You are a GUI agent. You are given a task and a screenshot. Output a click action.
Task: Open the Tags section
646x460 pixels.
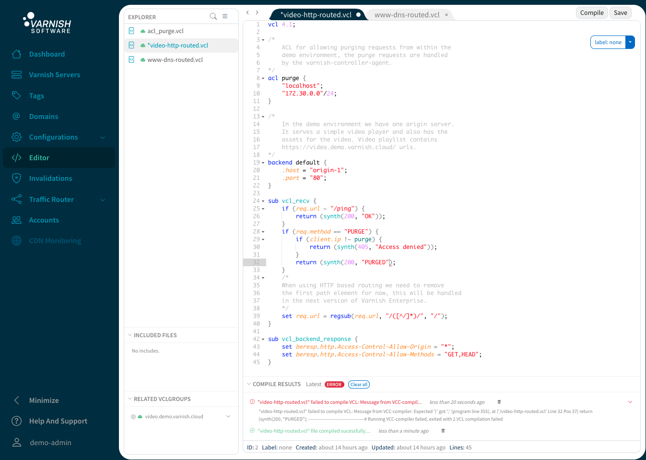pos(36,96)
